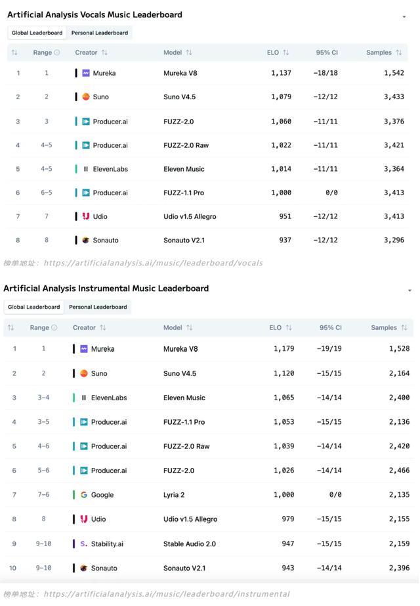Click Range info icon in Instrumental table header
Viewport: 420px width, 606px height.
coord(54,327)
